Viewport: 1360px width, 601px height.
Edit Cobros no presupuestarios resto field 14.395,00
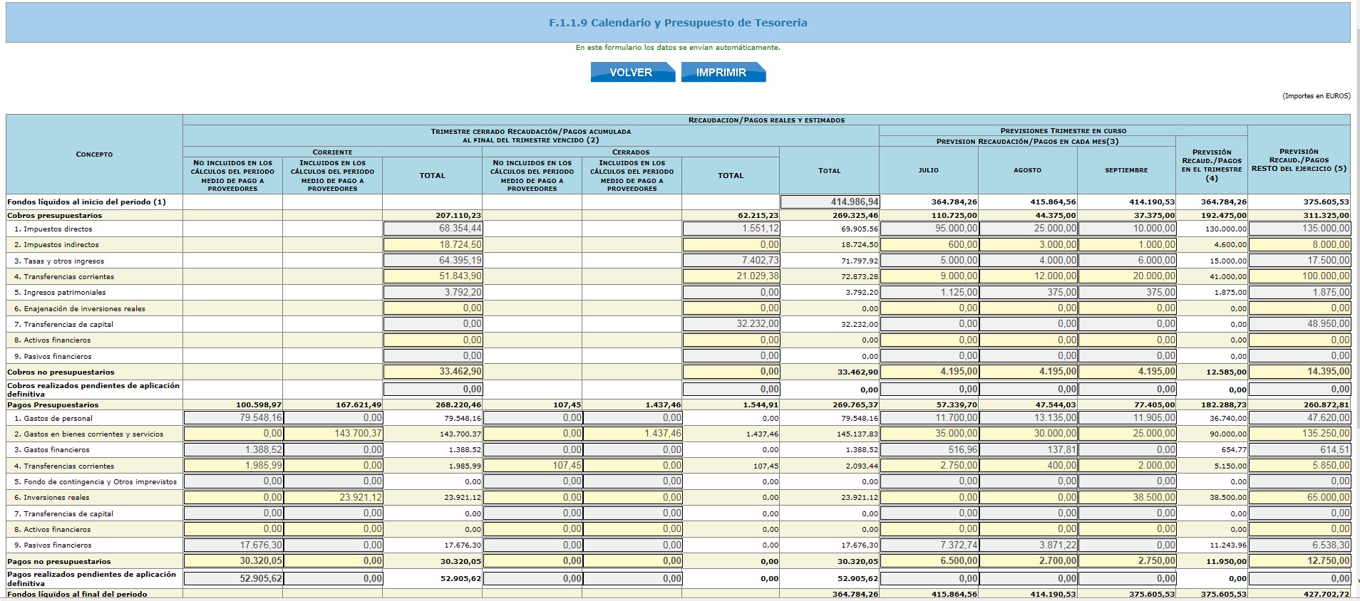(x=1300, y=372)
